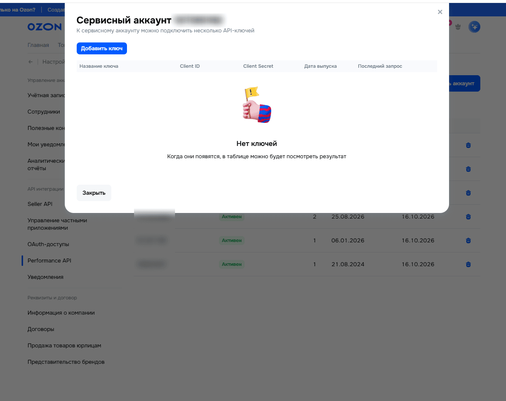This screenshot has height=401, width=506.
Task: Select Seller API in the sidebar
Action: point(40,204)
